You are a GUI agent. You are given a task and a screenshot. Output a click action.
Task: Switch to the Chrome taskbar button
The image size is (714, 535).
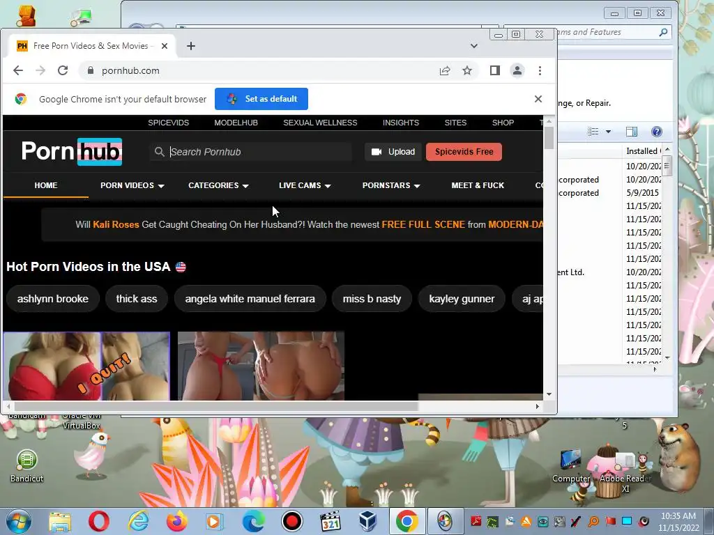(407, 521)
